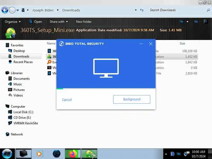Click the installer progress bar
The image size is (212, 159).
click(x=106, y=89)
